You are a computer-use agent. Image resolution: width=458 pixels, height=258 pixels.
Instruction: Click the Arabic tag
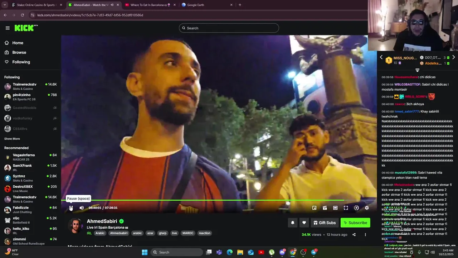point(100,233)
